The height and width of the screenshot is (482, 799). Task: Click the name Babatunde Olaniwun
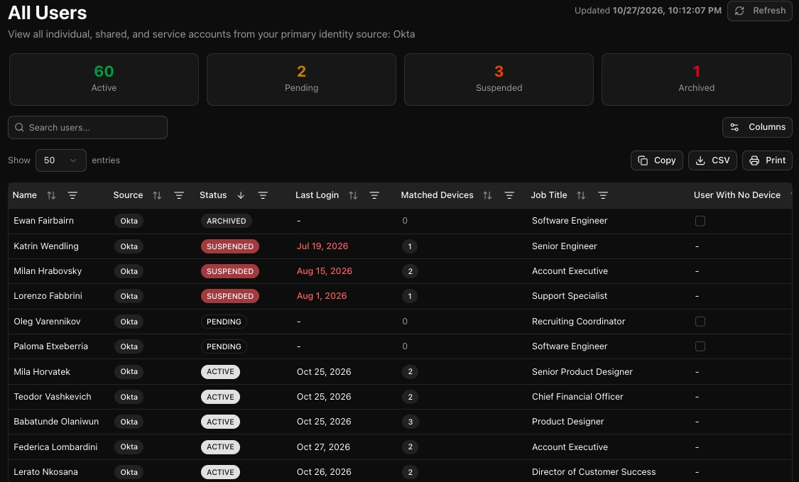coord(56,422)
